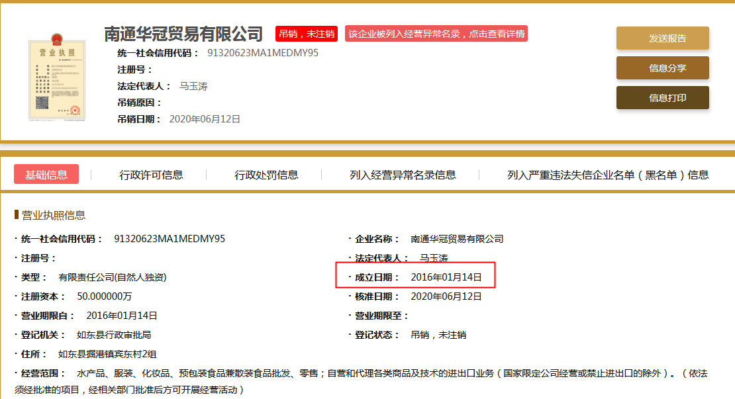The height and width of the screenshot is (399, 735).
Task: Open 信息分享 to share company information
Action: (x=662, y=68)
